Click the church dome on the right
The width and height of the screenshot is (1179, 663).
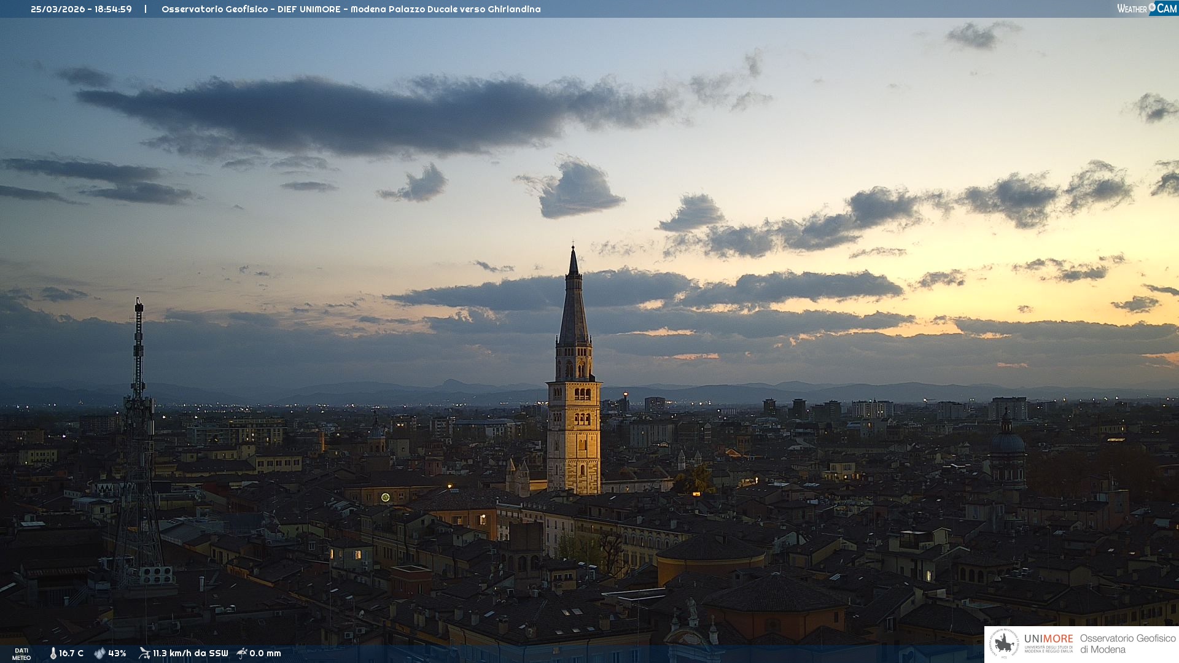[x=1007, y=442]
